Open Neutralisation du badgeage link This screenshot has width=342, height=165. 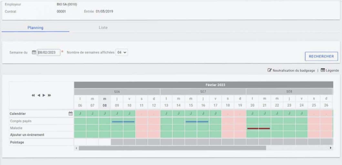tap(294, 70)
